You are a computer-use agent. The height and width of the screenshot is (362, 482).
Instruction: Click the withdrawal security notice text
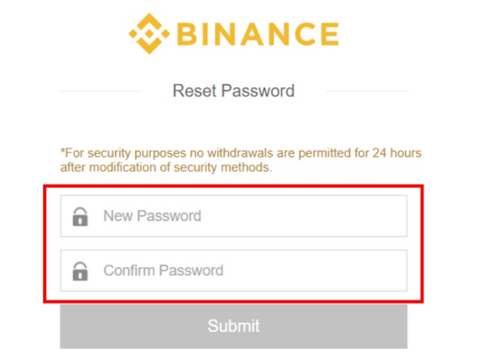point(241,153)
